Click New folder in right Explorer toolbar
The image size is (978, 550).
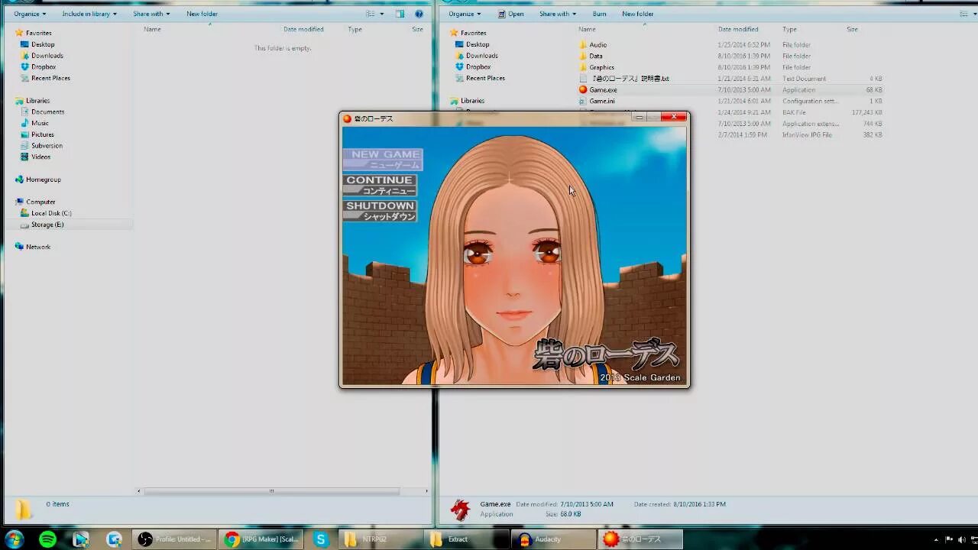637,14
